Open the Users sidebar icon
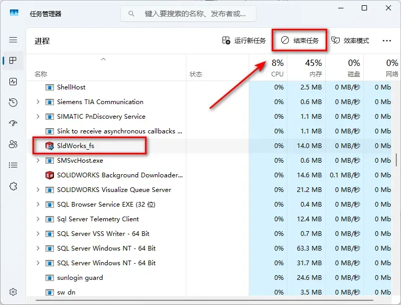The height and width of the screenshot is (305, 401). coord(13,144)
